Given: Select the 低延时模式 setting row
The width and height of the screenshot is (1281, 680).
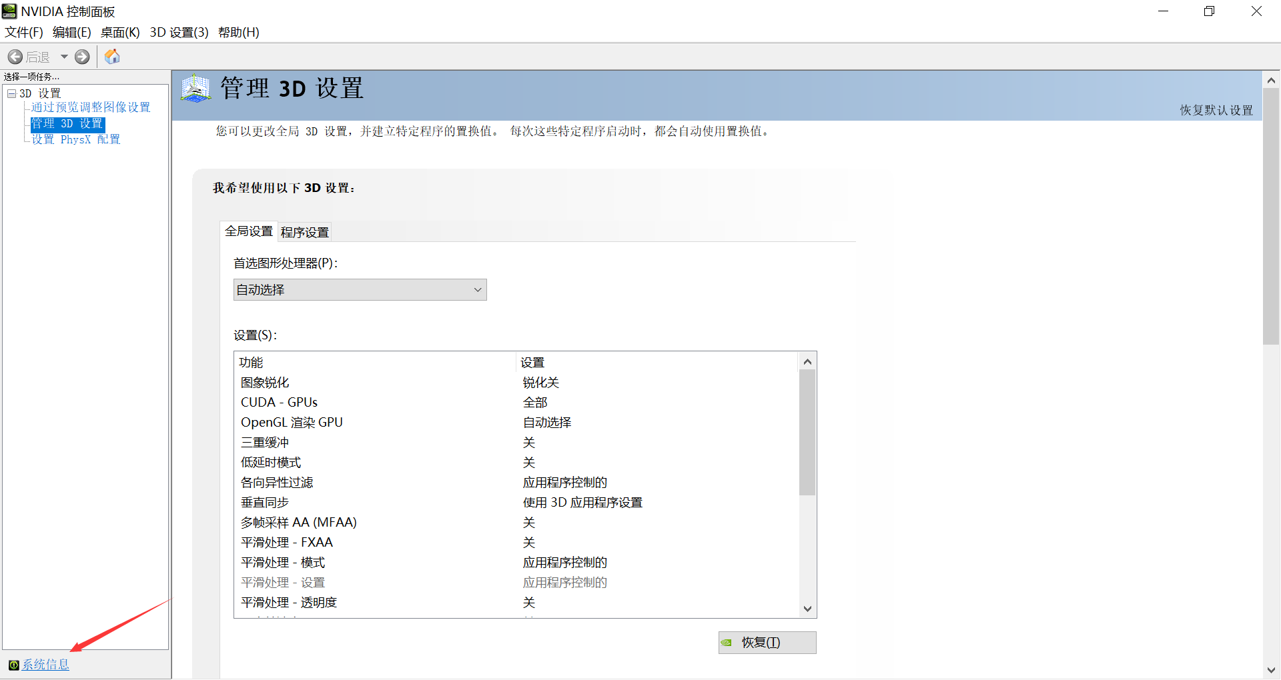Looking at the screenshot, I should (517, 463).
